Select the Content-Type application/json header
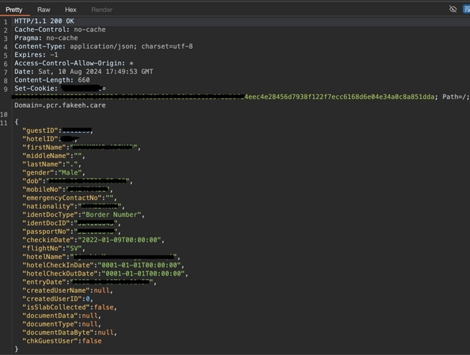 [x=104, y=46]
